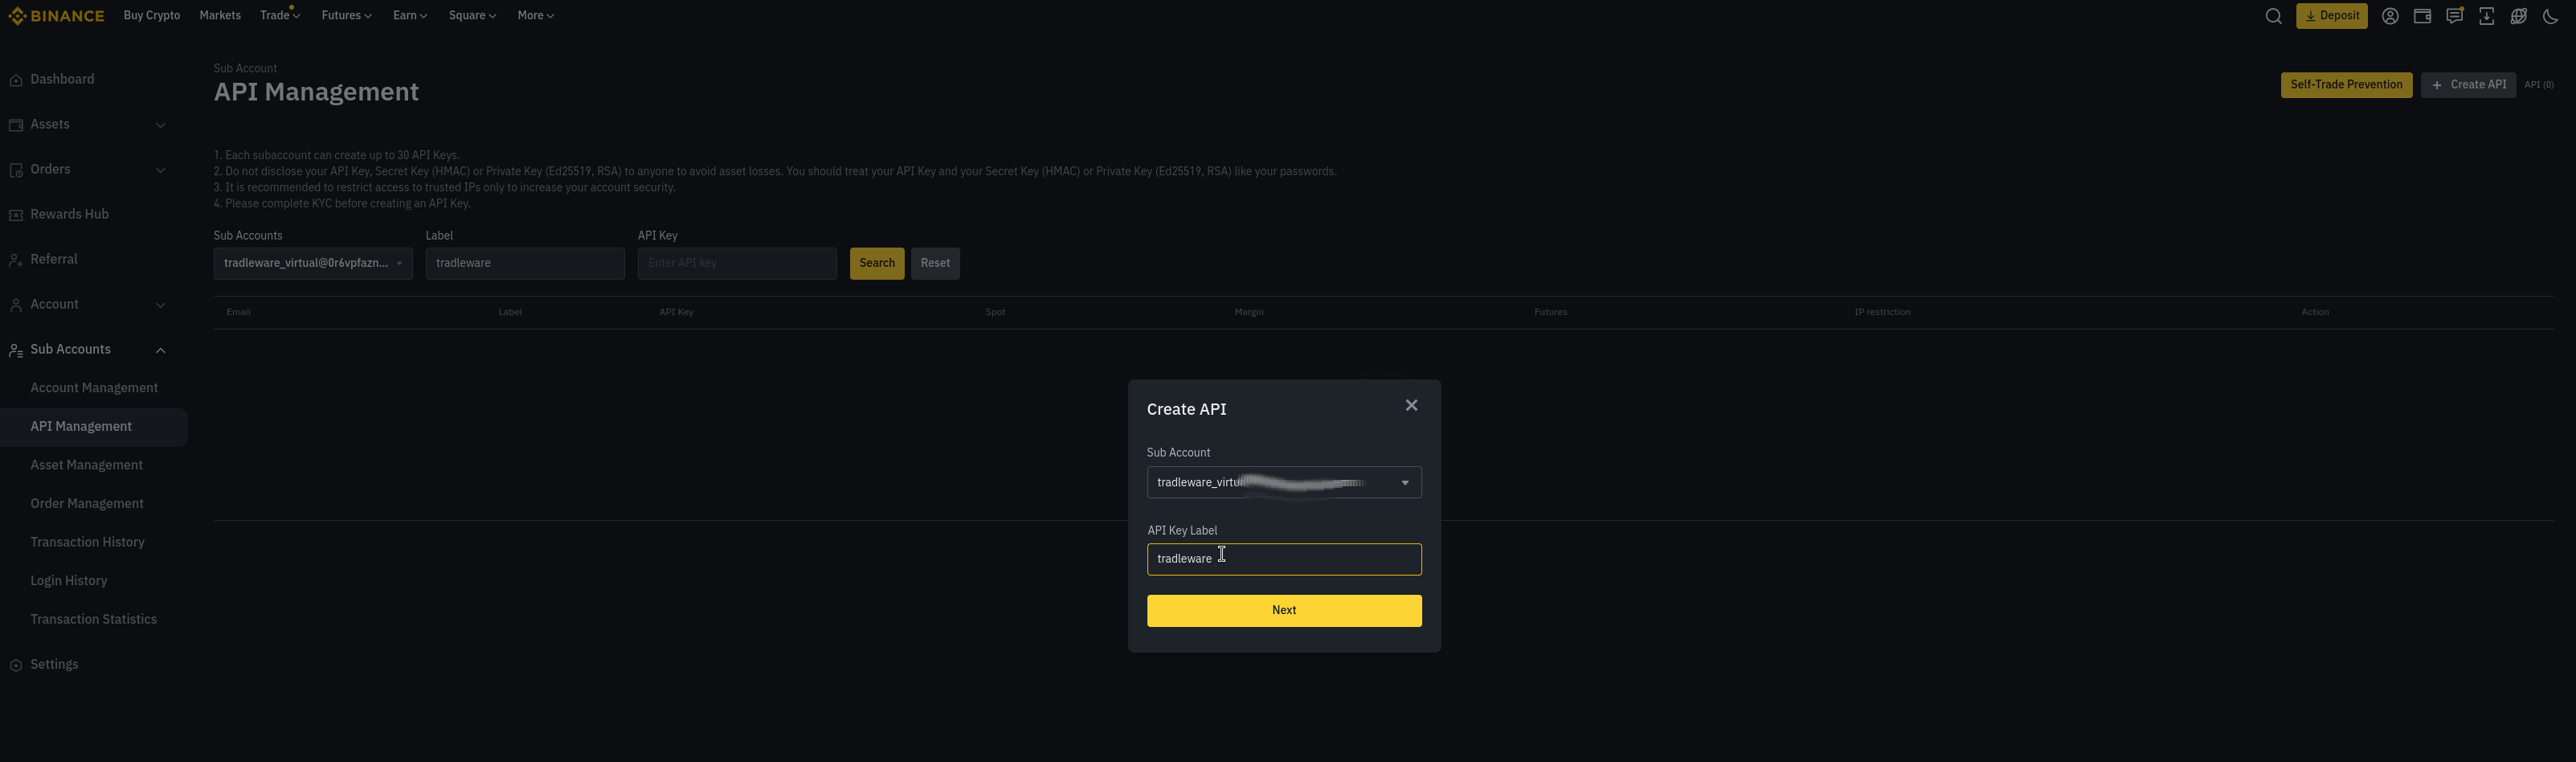Viewport: 2576px width, 762px height.
Task: Click the Referral sidebar icon
Action: 16,260
